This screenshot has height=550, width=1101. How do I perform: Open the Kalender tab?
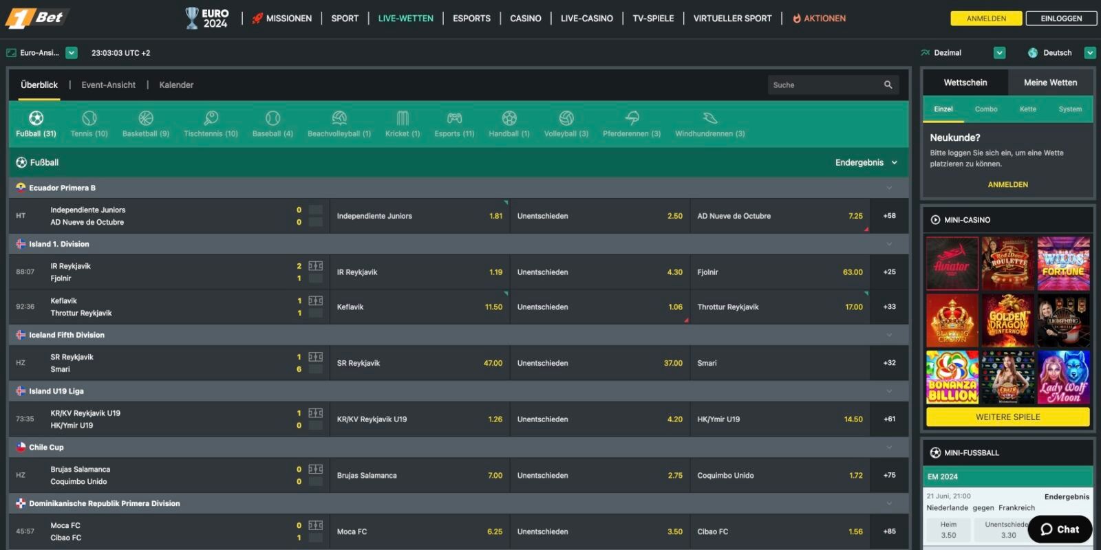(176, 85)
